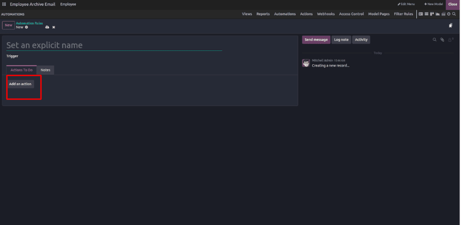Screen dimensions: 461x225
Task: Show followers via the person icon
Action: tap(450, 40)
